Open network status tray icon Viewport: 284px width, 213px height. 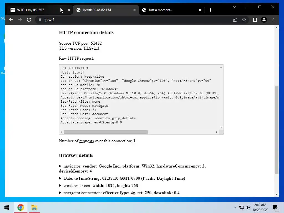tap(242, 207)
